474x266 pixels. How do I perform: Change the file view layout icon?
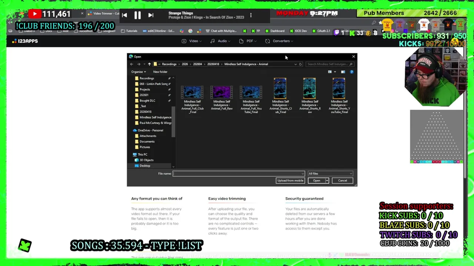[330, 72]
